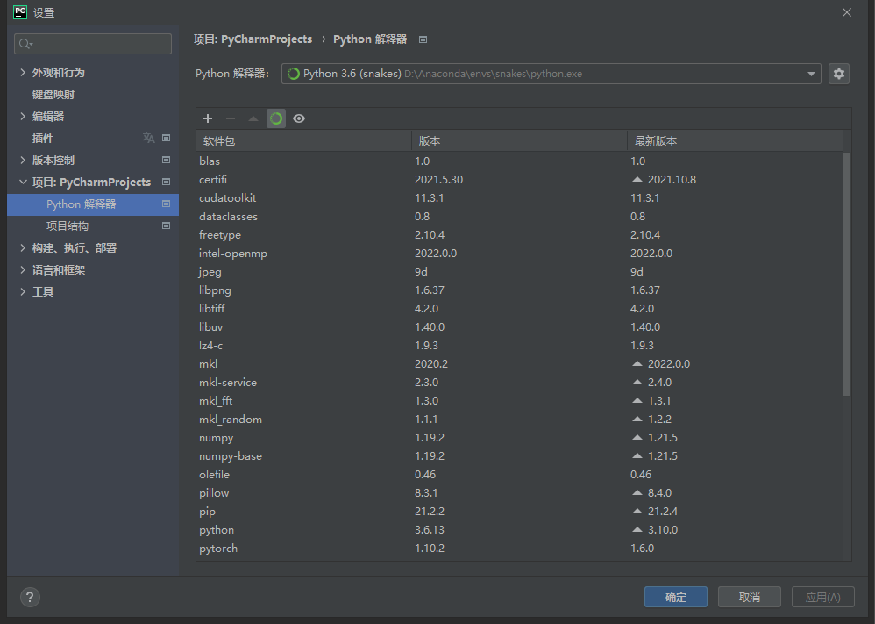Close the settings dialog
875x624 pixels.
click(847, 12)
